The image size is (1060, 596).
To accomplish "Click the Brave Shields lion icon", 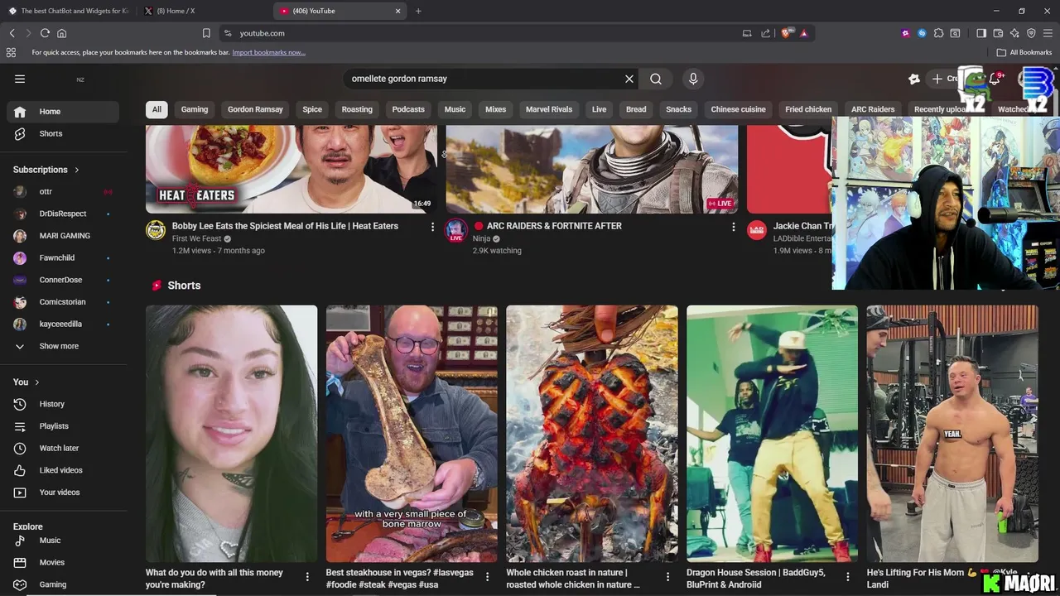I will pos(787,33).
